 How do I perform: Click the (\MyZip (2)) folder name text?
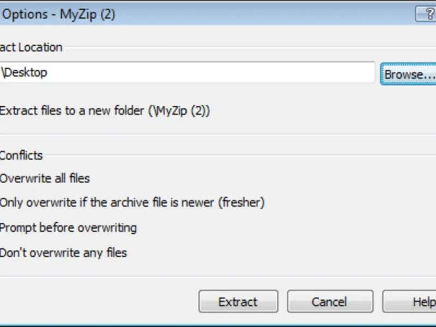179,111
